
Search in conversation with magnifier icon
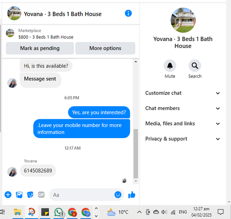click(x=195, y=66)
